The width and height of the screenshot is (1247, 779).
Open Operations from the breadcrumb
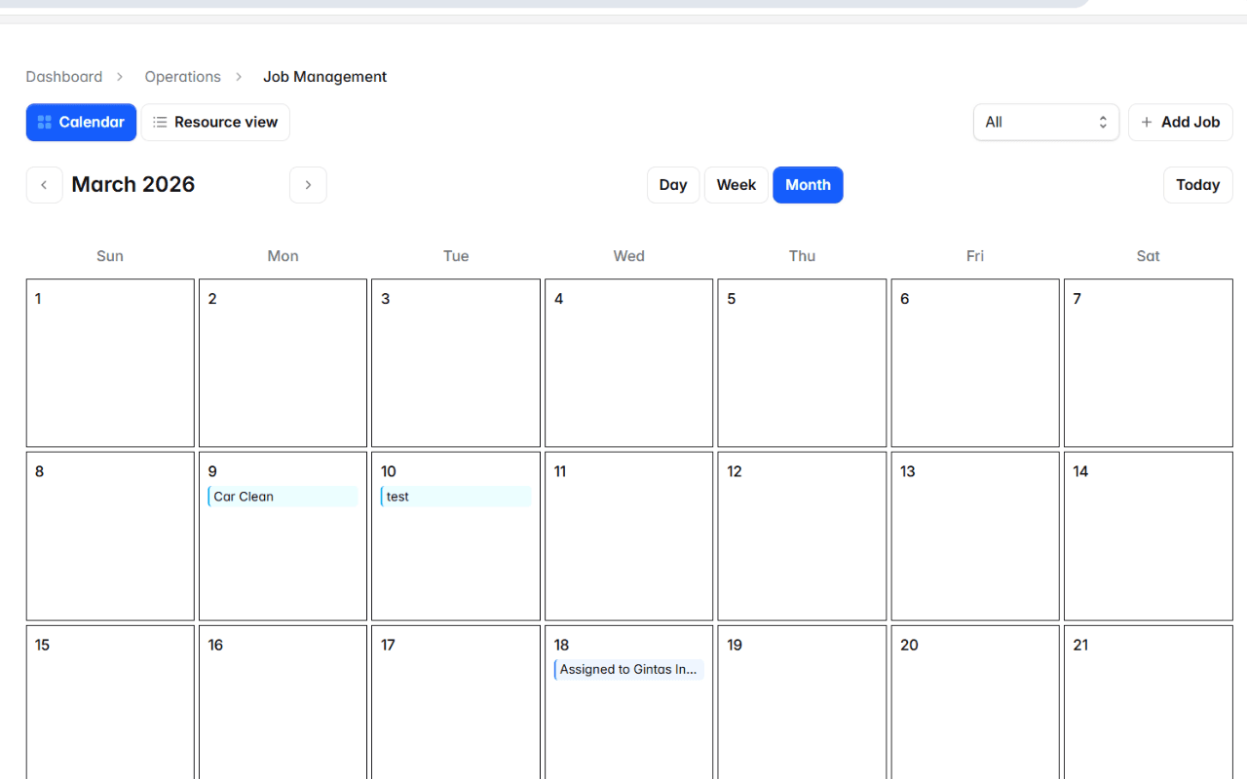click(x=182, y=76)
